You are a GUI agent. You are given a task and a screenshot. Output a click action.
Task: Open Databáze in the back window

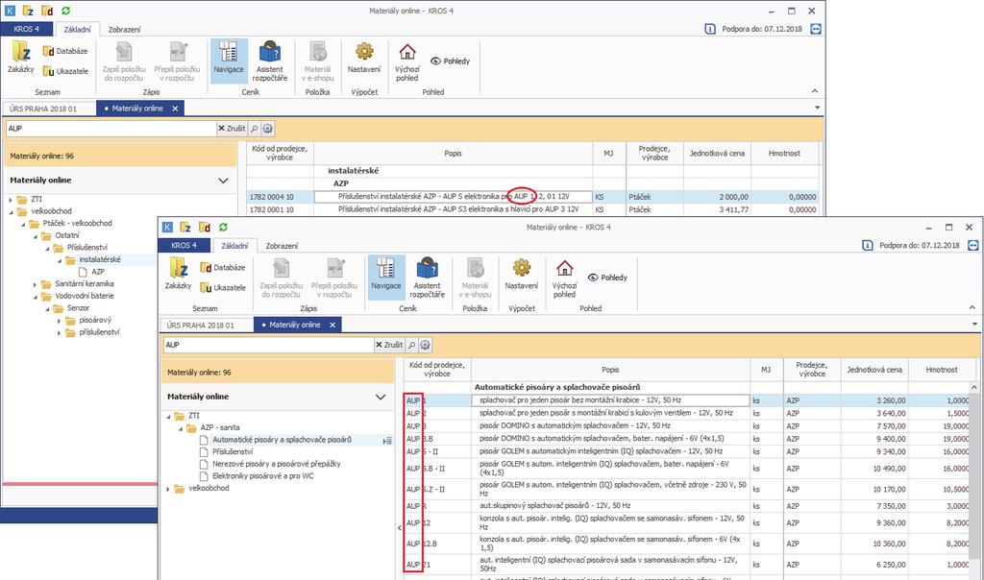click(x=65, y=51)
